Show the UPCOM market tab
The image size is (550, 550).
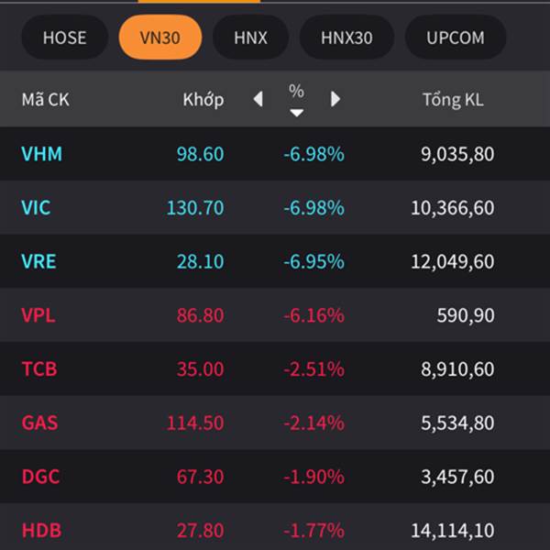[x=455, y=38]
